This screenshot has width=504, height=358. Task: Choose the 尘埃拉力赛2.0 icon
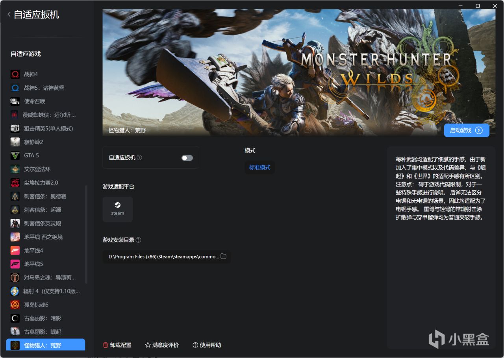(15, 183)
